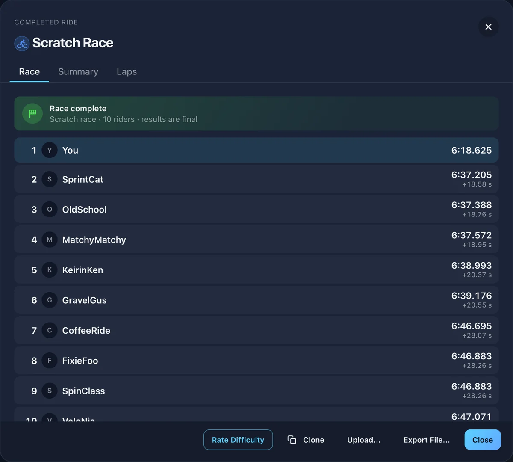The height and width of the screenshot is (462, 513).
Task: Click SpinClass's S avatar
Action: coord(50,391)
